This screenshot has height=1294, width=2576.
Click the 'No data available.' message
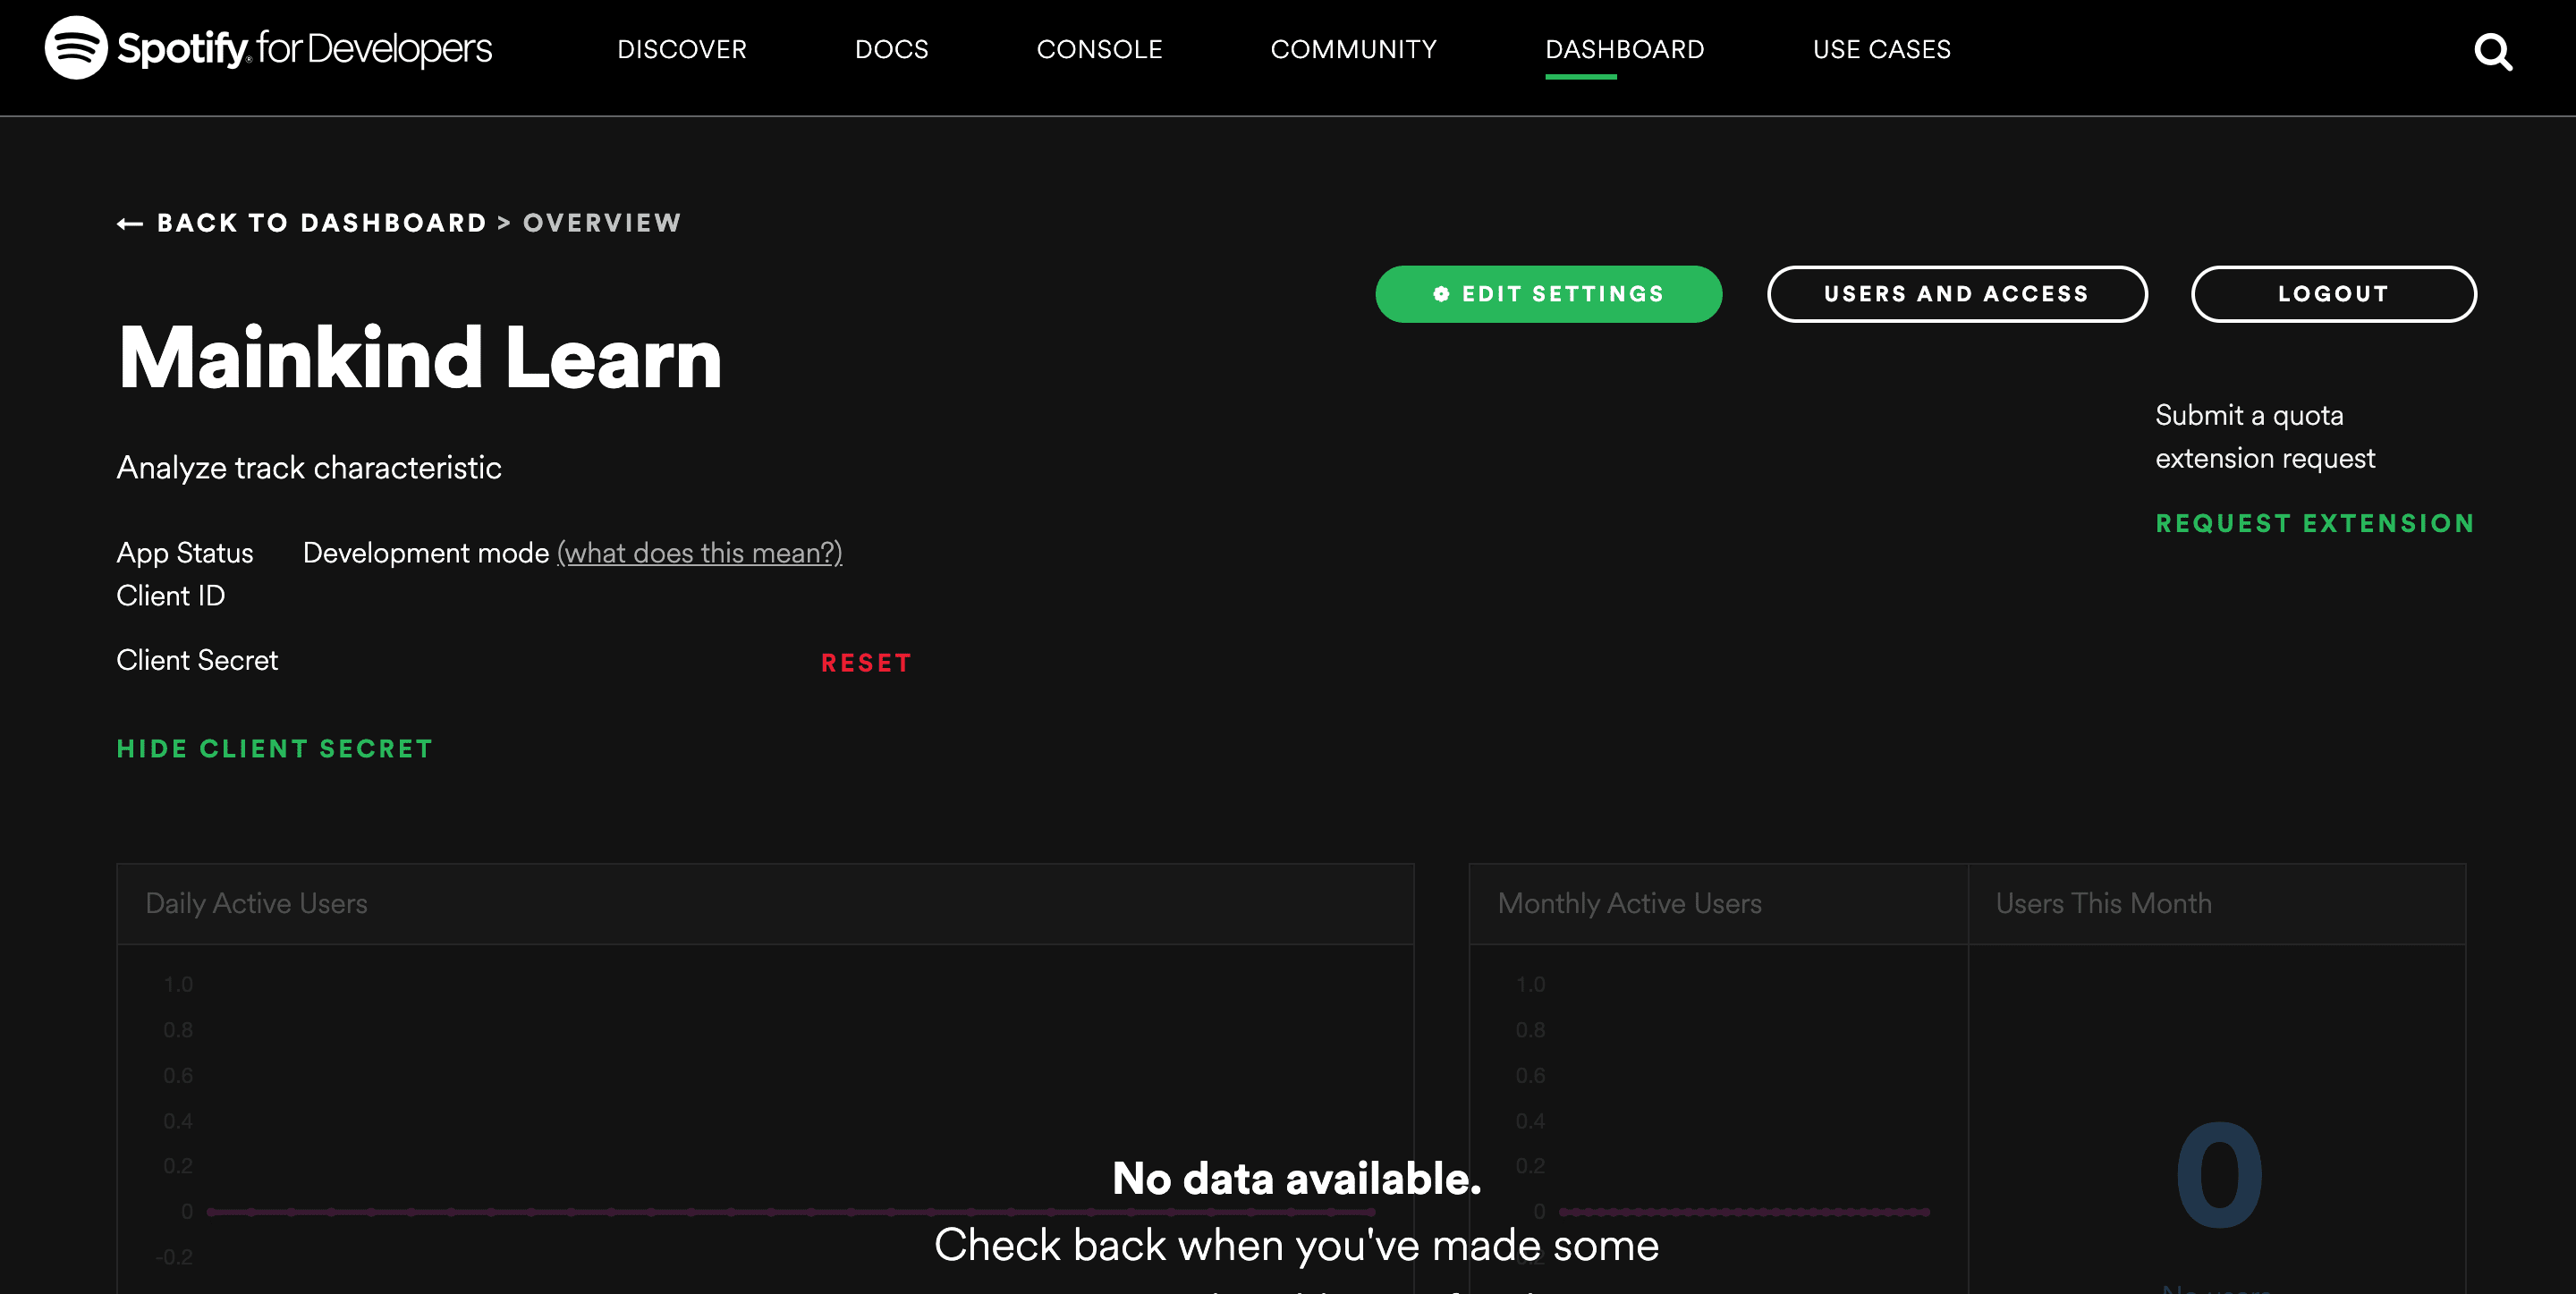pyautogui.click(x=1297, y=1179)
